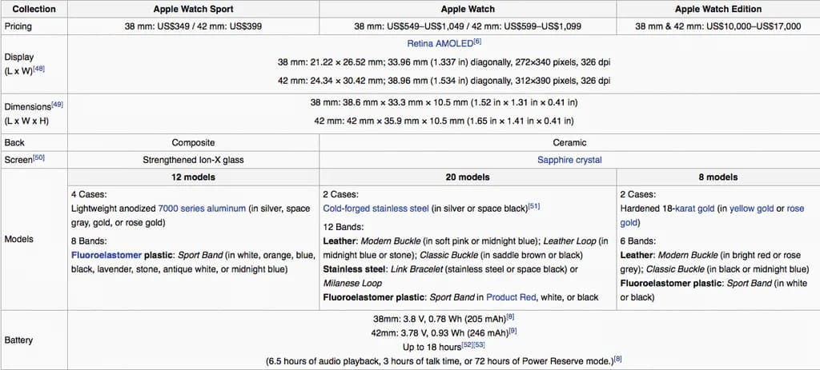Follow the Sapphire crystal link

click(x=569, y=160)
